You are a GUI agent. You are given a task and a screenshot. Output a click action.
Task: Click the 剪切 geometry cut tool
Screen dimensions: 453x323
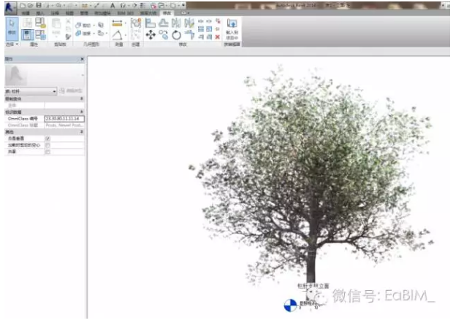(83, 26)
